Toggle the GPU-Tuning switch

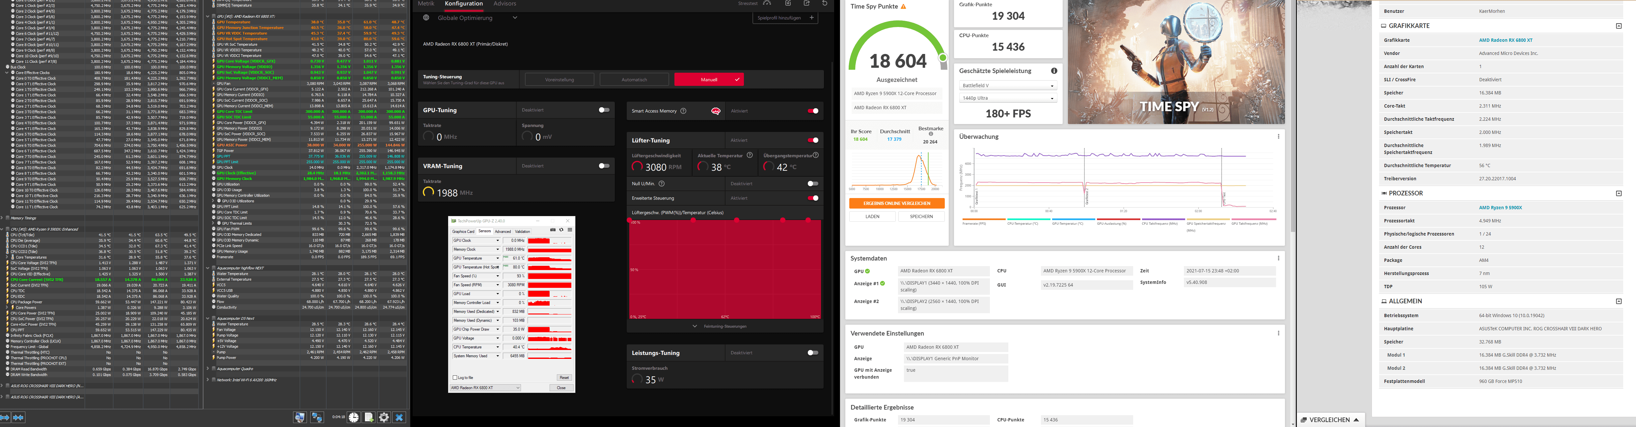604,110
